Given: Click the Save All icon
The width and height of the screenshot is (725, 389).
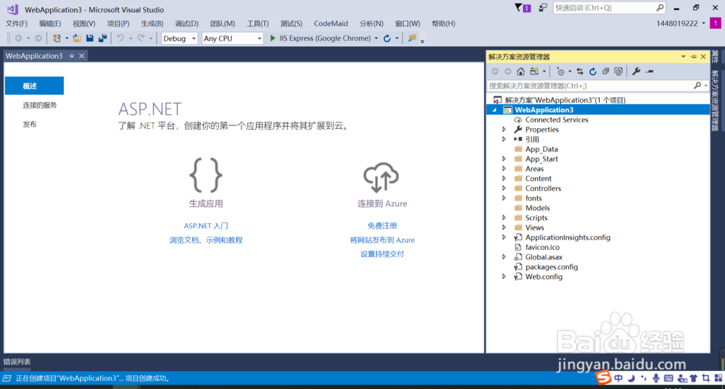Looking at the screenshot, I should click(x=102, y=38).
